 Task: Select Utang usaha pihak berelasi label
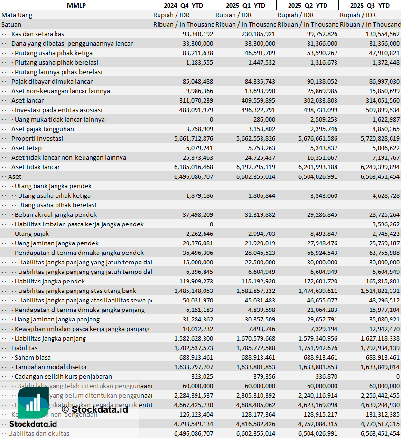pyautogui.click(x=57, y=205)
